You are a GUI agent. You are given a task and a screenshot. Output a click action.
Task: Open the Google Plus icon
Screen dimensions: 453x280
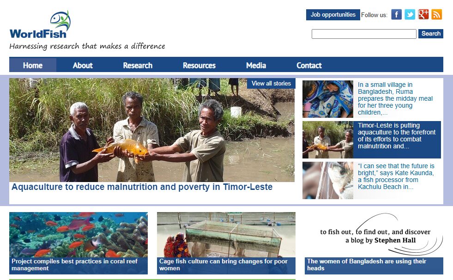[x=423, y=14]
